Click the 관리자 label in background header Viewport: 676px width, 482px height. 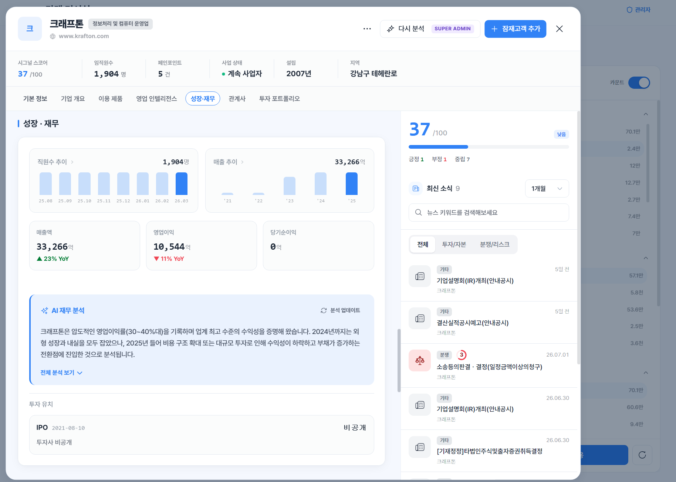tap(643, 10)
